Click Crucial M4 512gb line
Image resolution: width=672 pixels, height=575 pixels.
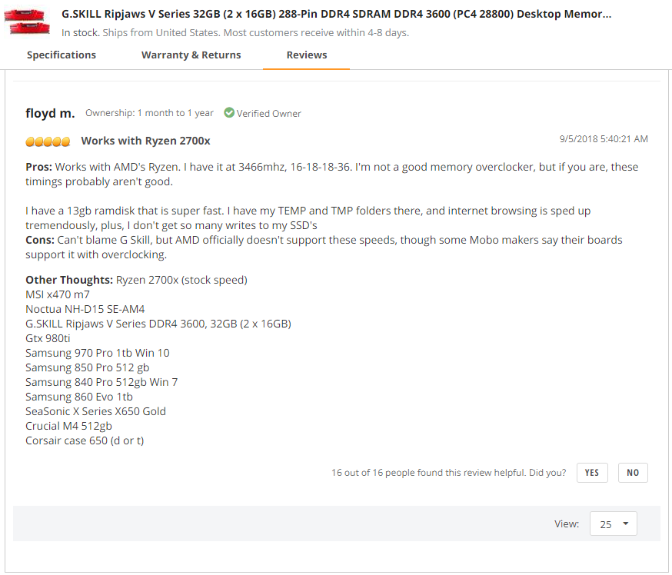click(x=68, y=426)
